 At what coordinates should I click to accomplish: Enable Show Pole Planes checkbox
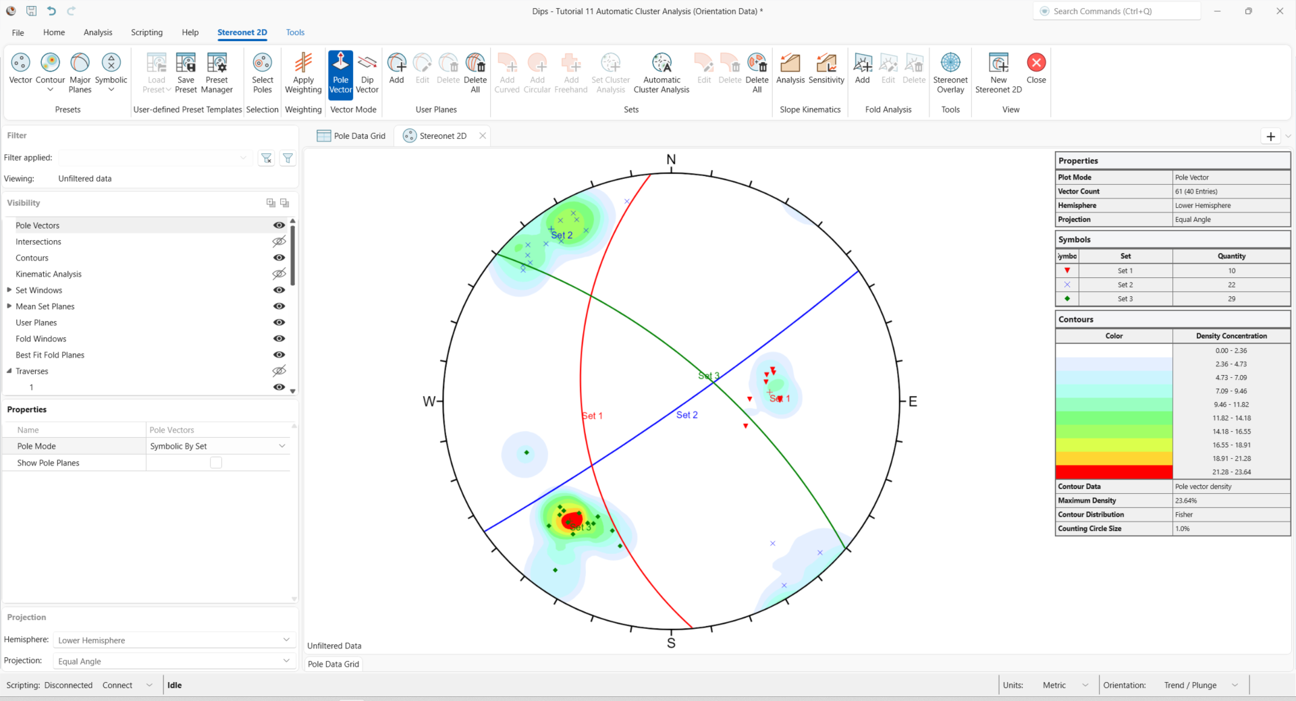(216, 463)
